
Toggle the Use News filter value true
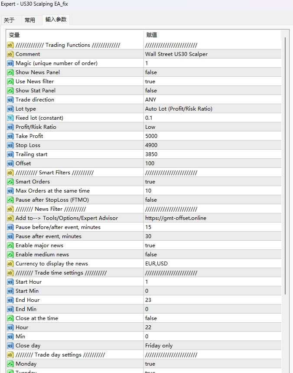pos(151,82)
